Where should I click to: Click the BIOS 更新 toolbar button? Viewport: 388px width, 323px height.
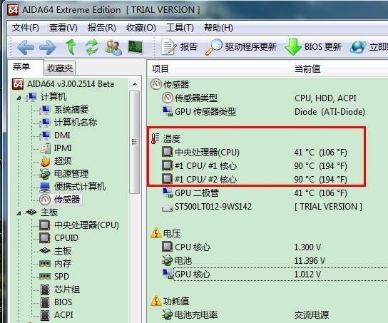313,47
